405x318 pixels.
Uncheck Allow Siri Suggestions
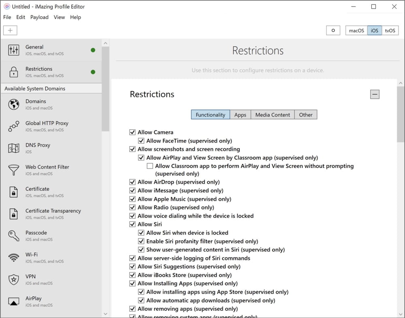(x=132, y=266)
